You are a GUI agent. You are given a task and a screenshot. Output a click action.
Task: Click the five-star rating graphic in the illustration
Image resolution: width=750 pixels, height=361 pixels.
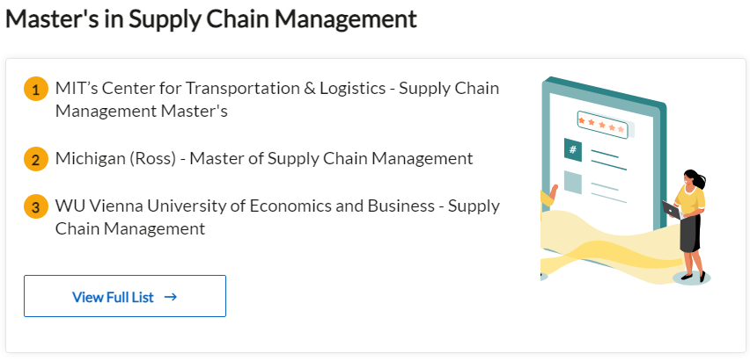click(602, 125)
